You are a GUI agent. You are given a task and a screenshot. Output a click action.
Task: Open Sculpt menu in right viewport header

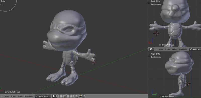pos(167,49)
